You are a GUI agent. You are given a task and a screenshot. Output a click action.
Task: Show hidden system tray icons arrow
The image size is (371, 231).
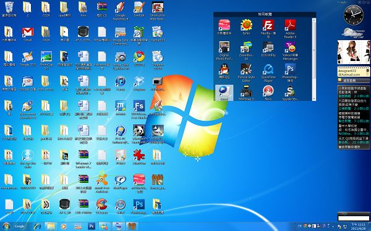333,226
